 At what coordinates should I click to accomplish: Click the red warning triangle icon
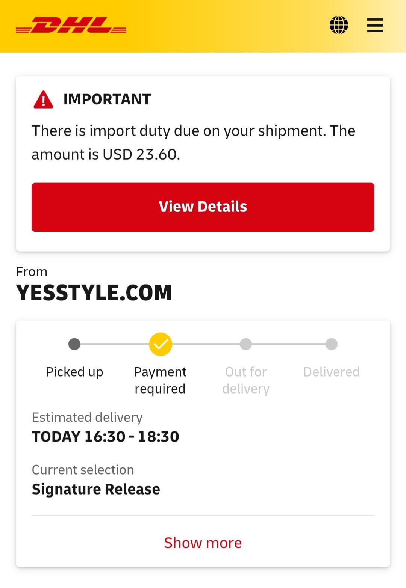click(43, 100)
